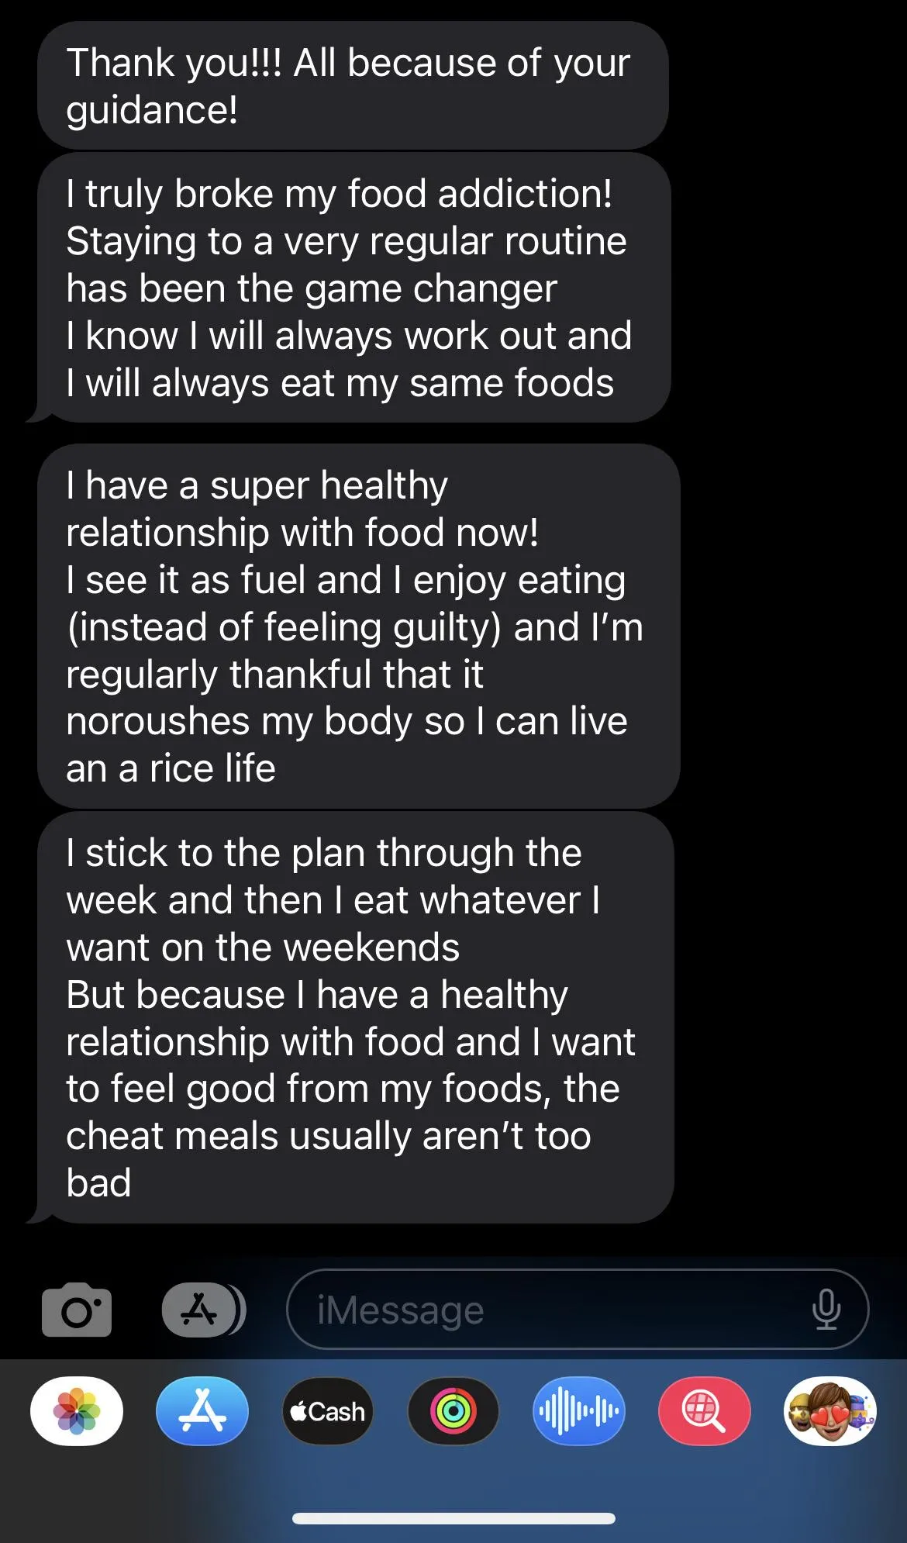Open the #images search app

tap(704, 1411)
